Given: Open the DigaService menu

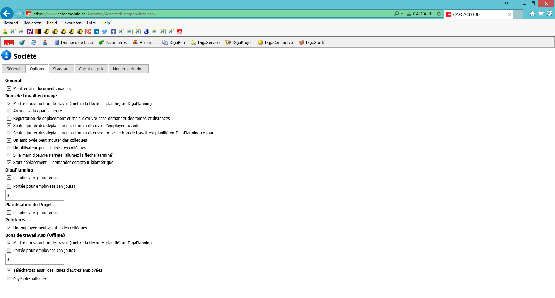Looking at the screenshot, I should click(x=205, y=42).
